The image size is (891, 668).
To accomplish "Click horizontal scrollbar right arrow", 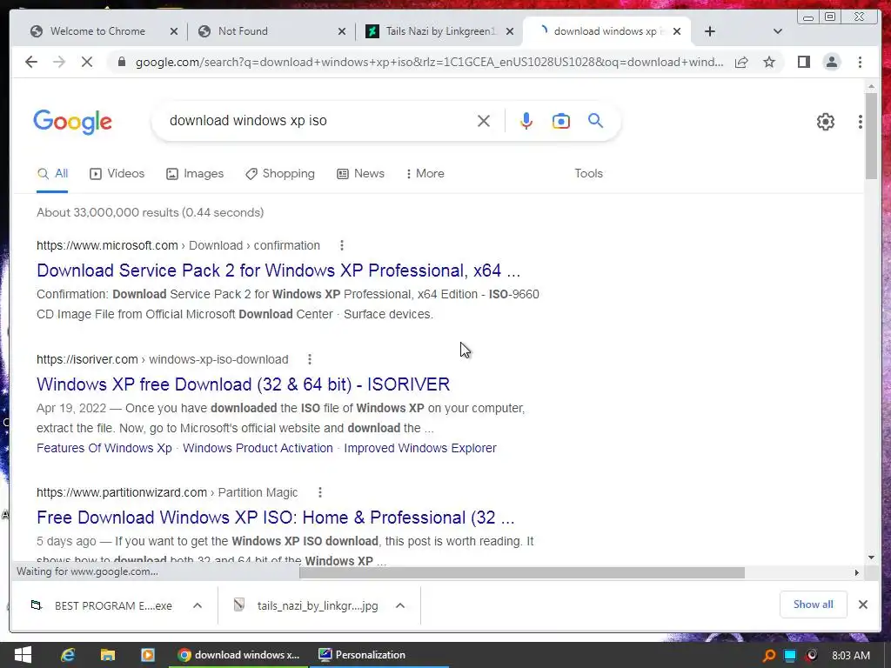I will click(856, 572).
